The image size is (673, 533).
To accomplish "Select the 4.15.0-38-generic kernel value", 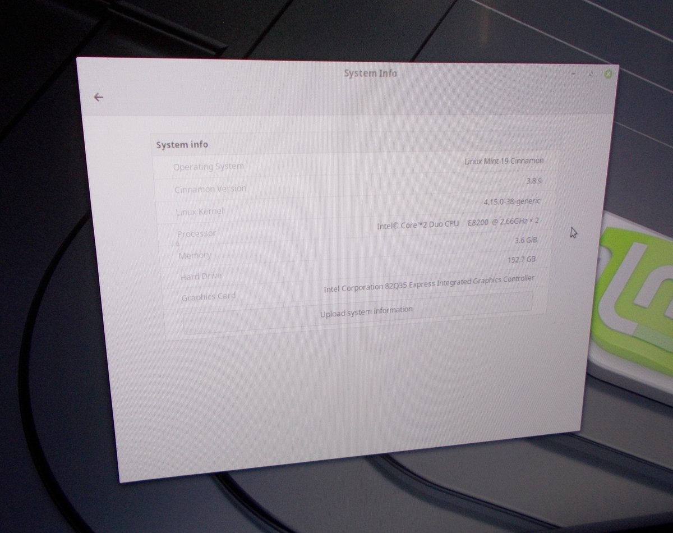I will (511, 201).
